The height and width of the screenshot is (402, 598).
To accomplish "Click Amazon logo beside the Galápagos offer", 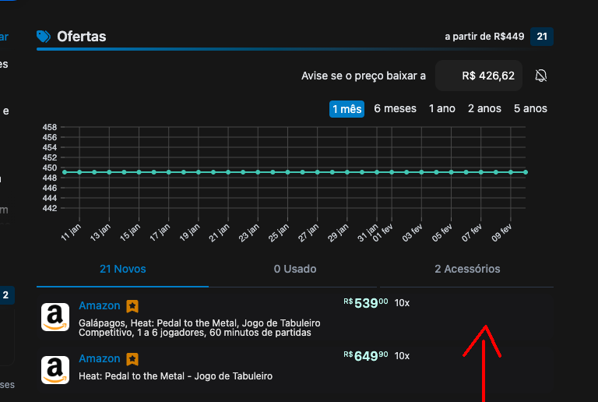I will (x=54, y=317).
